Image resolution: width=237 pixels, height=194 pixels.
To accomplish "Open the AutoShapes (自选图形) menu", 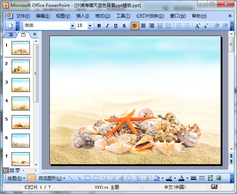I will [x=52, y=178].
